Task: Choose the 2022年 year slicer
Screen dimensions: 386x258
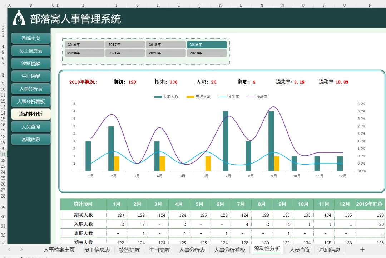Action: (166, 53)
